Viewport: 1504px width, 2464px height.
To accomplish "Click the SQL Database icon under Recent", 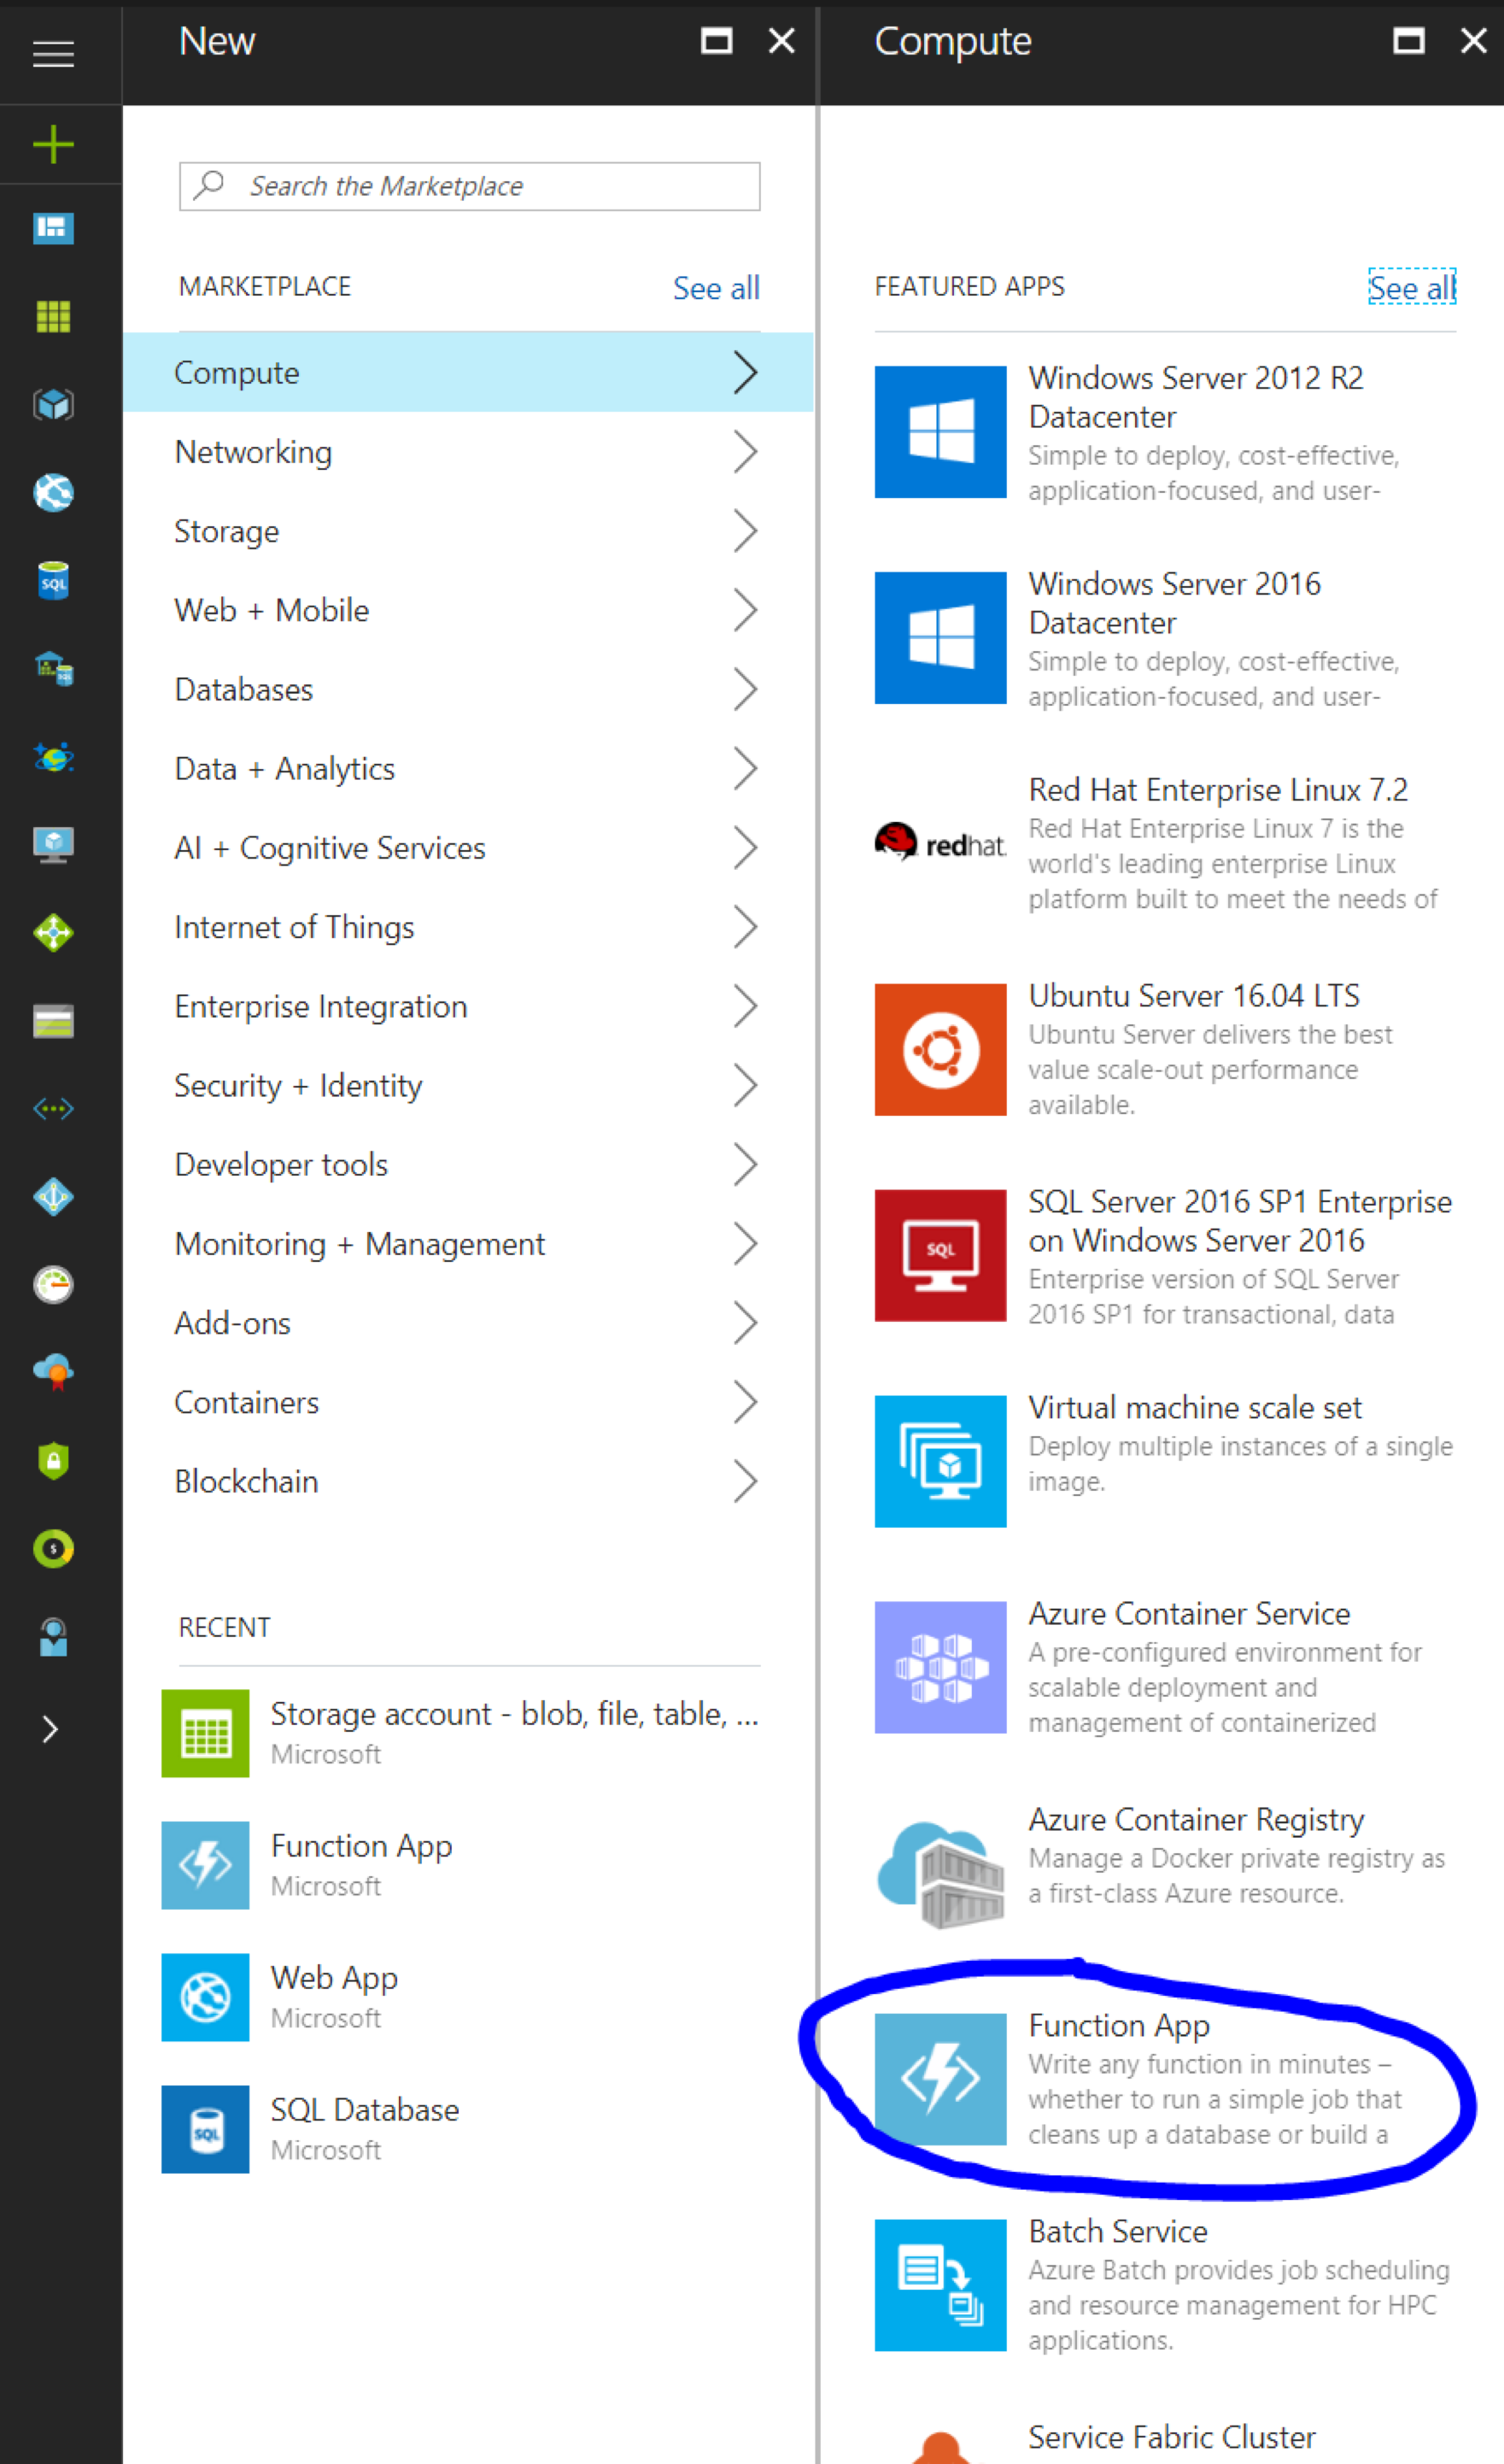I will pyautogui.click(x=205, y=2129).
